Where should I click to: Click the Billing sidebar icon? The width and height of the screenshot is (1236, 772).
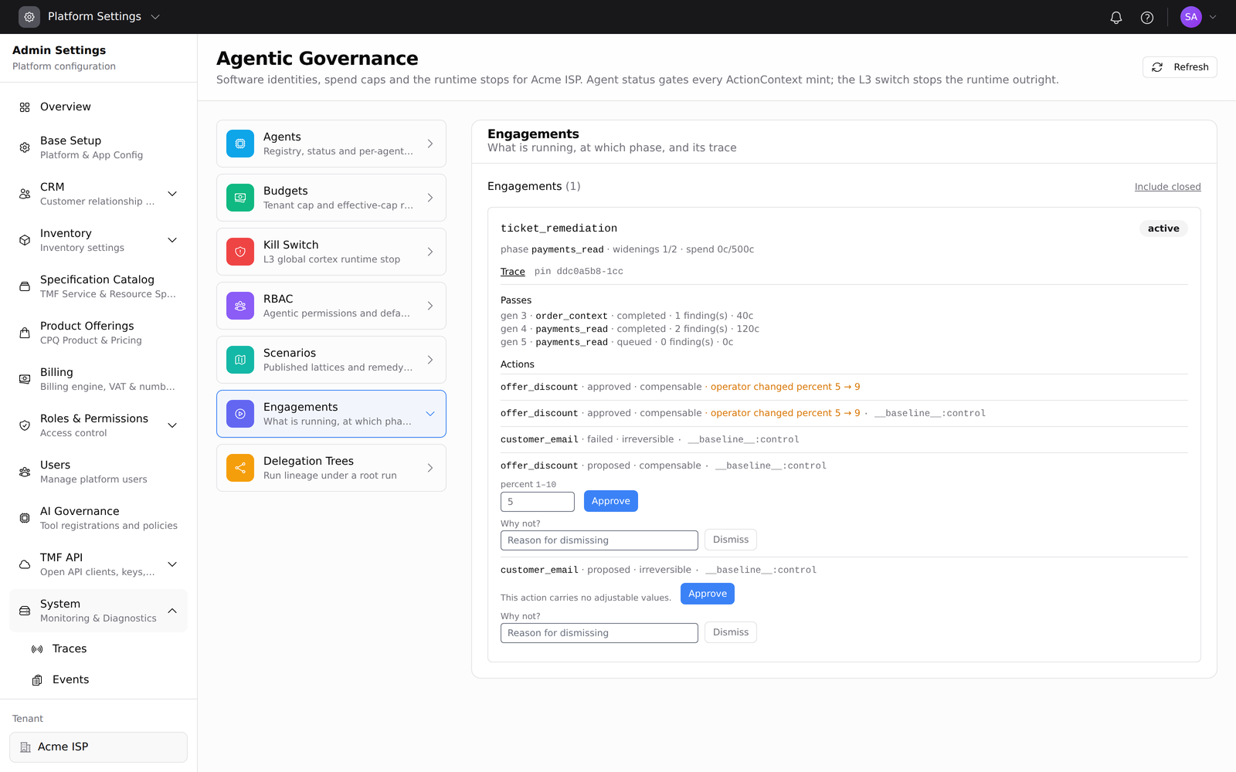click(25, 379)
